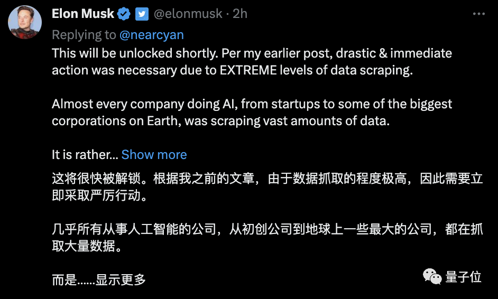The height and width of the screenshot is (299, 498).
Task: Click the Twitter bird affiliation badge
Action: pos(142,14)
